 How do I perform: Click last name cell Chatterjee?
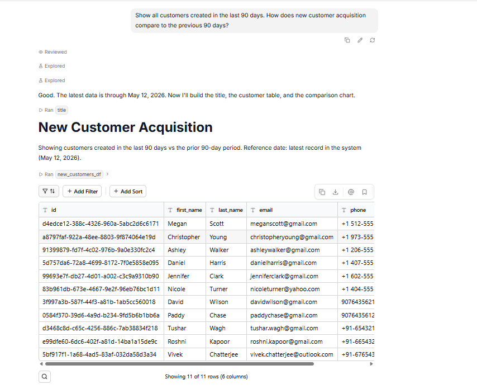pos(226,354)
